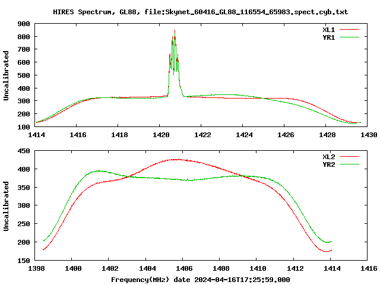Click the 1398 x-axis tick label
The width and height of the screenshot is (380, 285).
(36, 268)
